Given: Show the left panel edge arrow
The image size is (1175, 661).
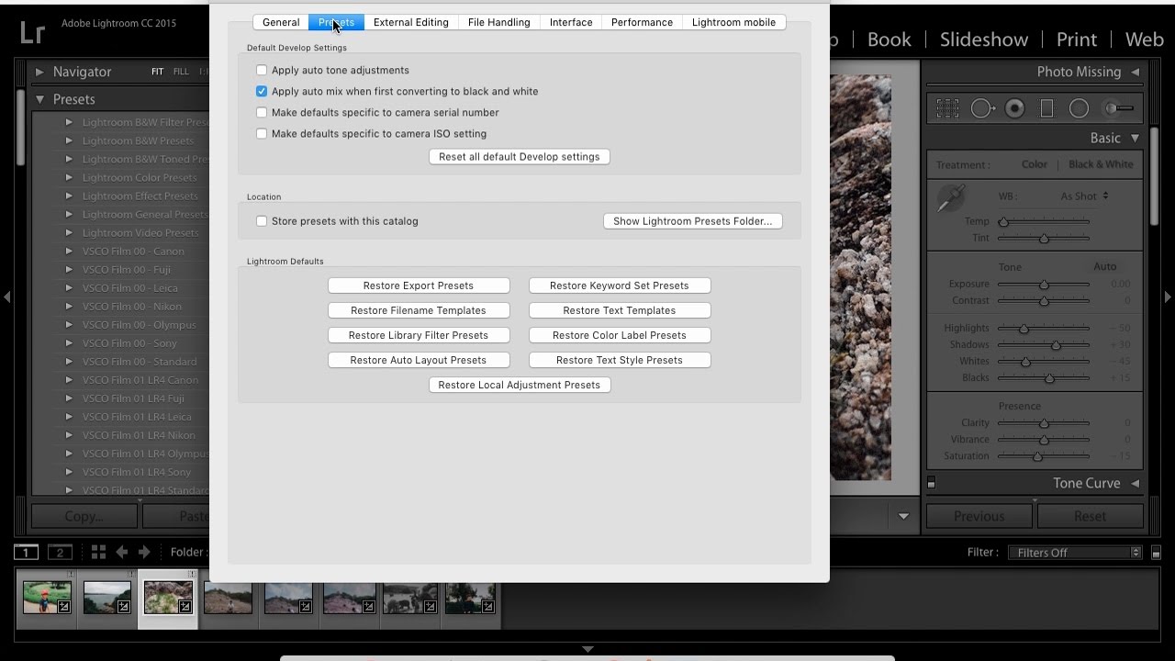Looking at the screenshot, I should [7, 297].
